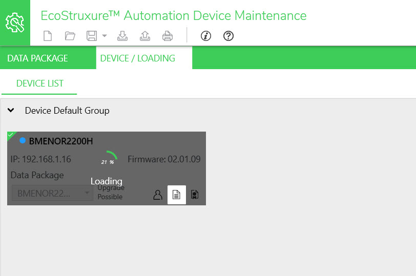Click the export upload tray icon
Image resolution: width=416 pixels, height=276 pixels.
(145, 36)
